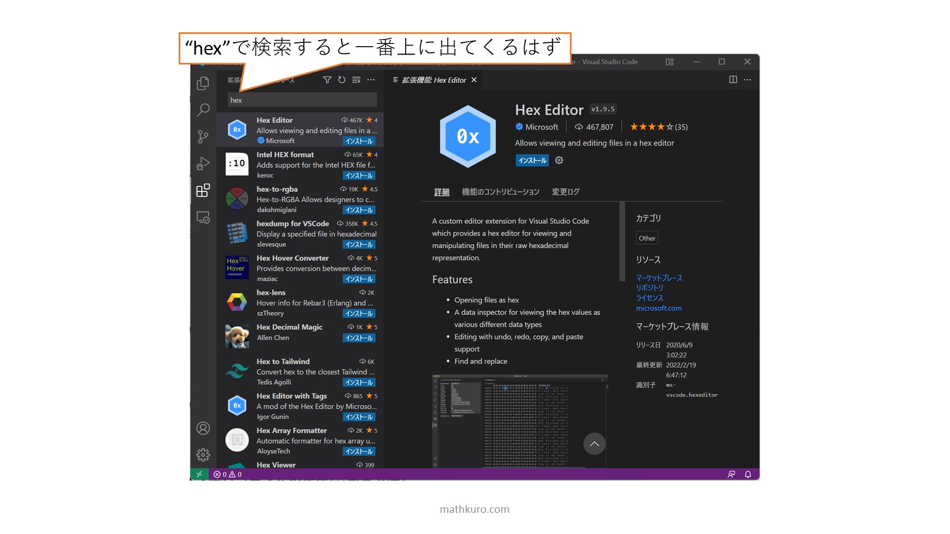Select Hex to Tailwind extension
This screenshot has height=534, width=950.
pyautogui.click(x=300, y=372)
